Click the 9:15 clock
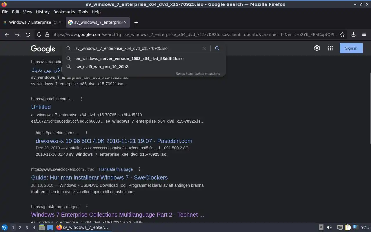The width and height of the screenshot is (371, 232). click(x=365, y=227)
